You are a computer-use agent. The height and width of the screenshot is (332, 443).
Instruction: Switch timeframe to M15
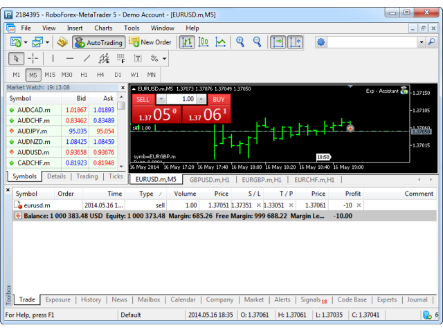pyautogui.click(x=50, y=75)
